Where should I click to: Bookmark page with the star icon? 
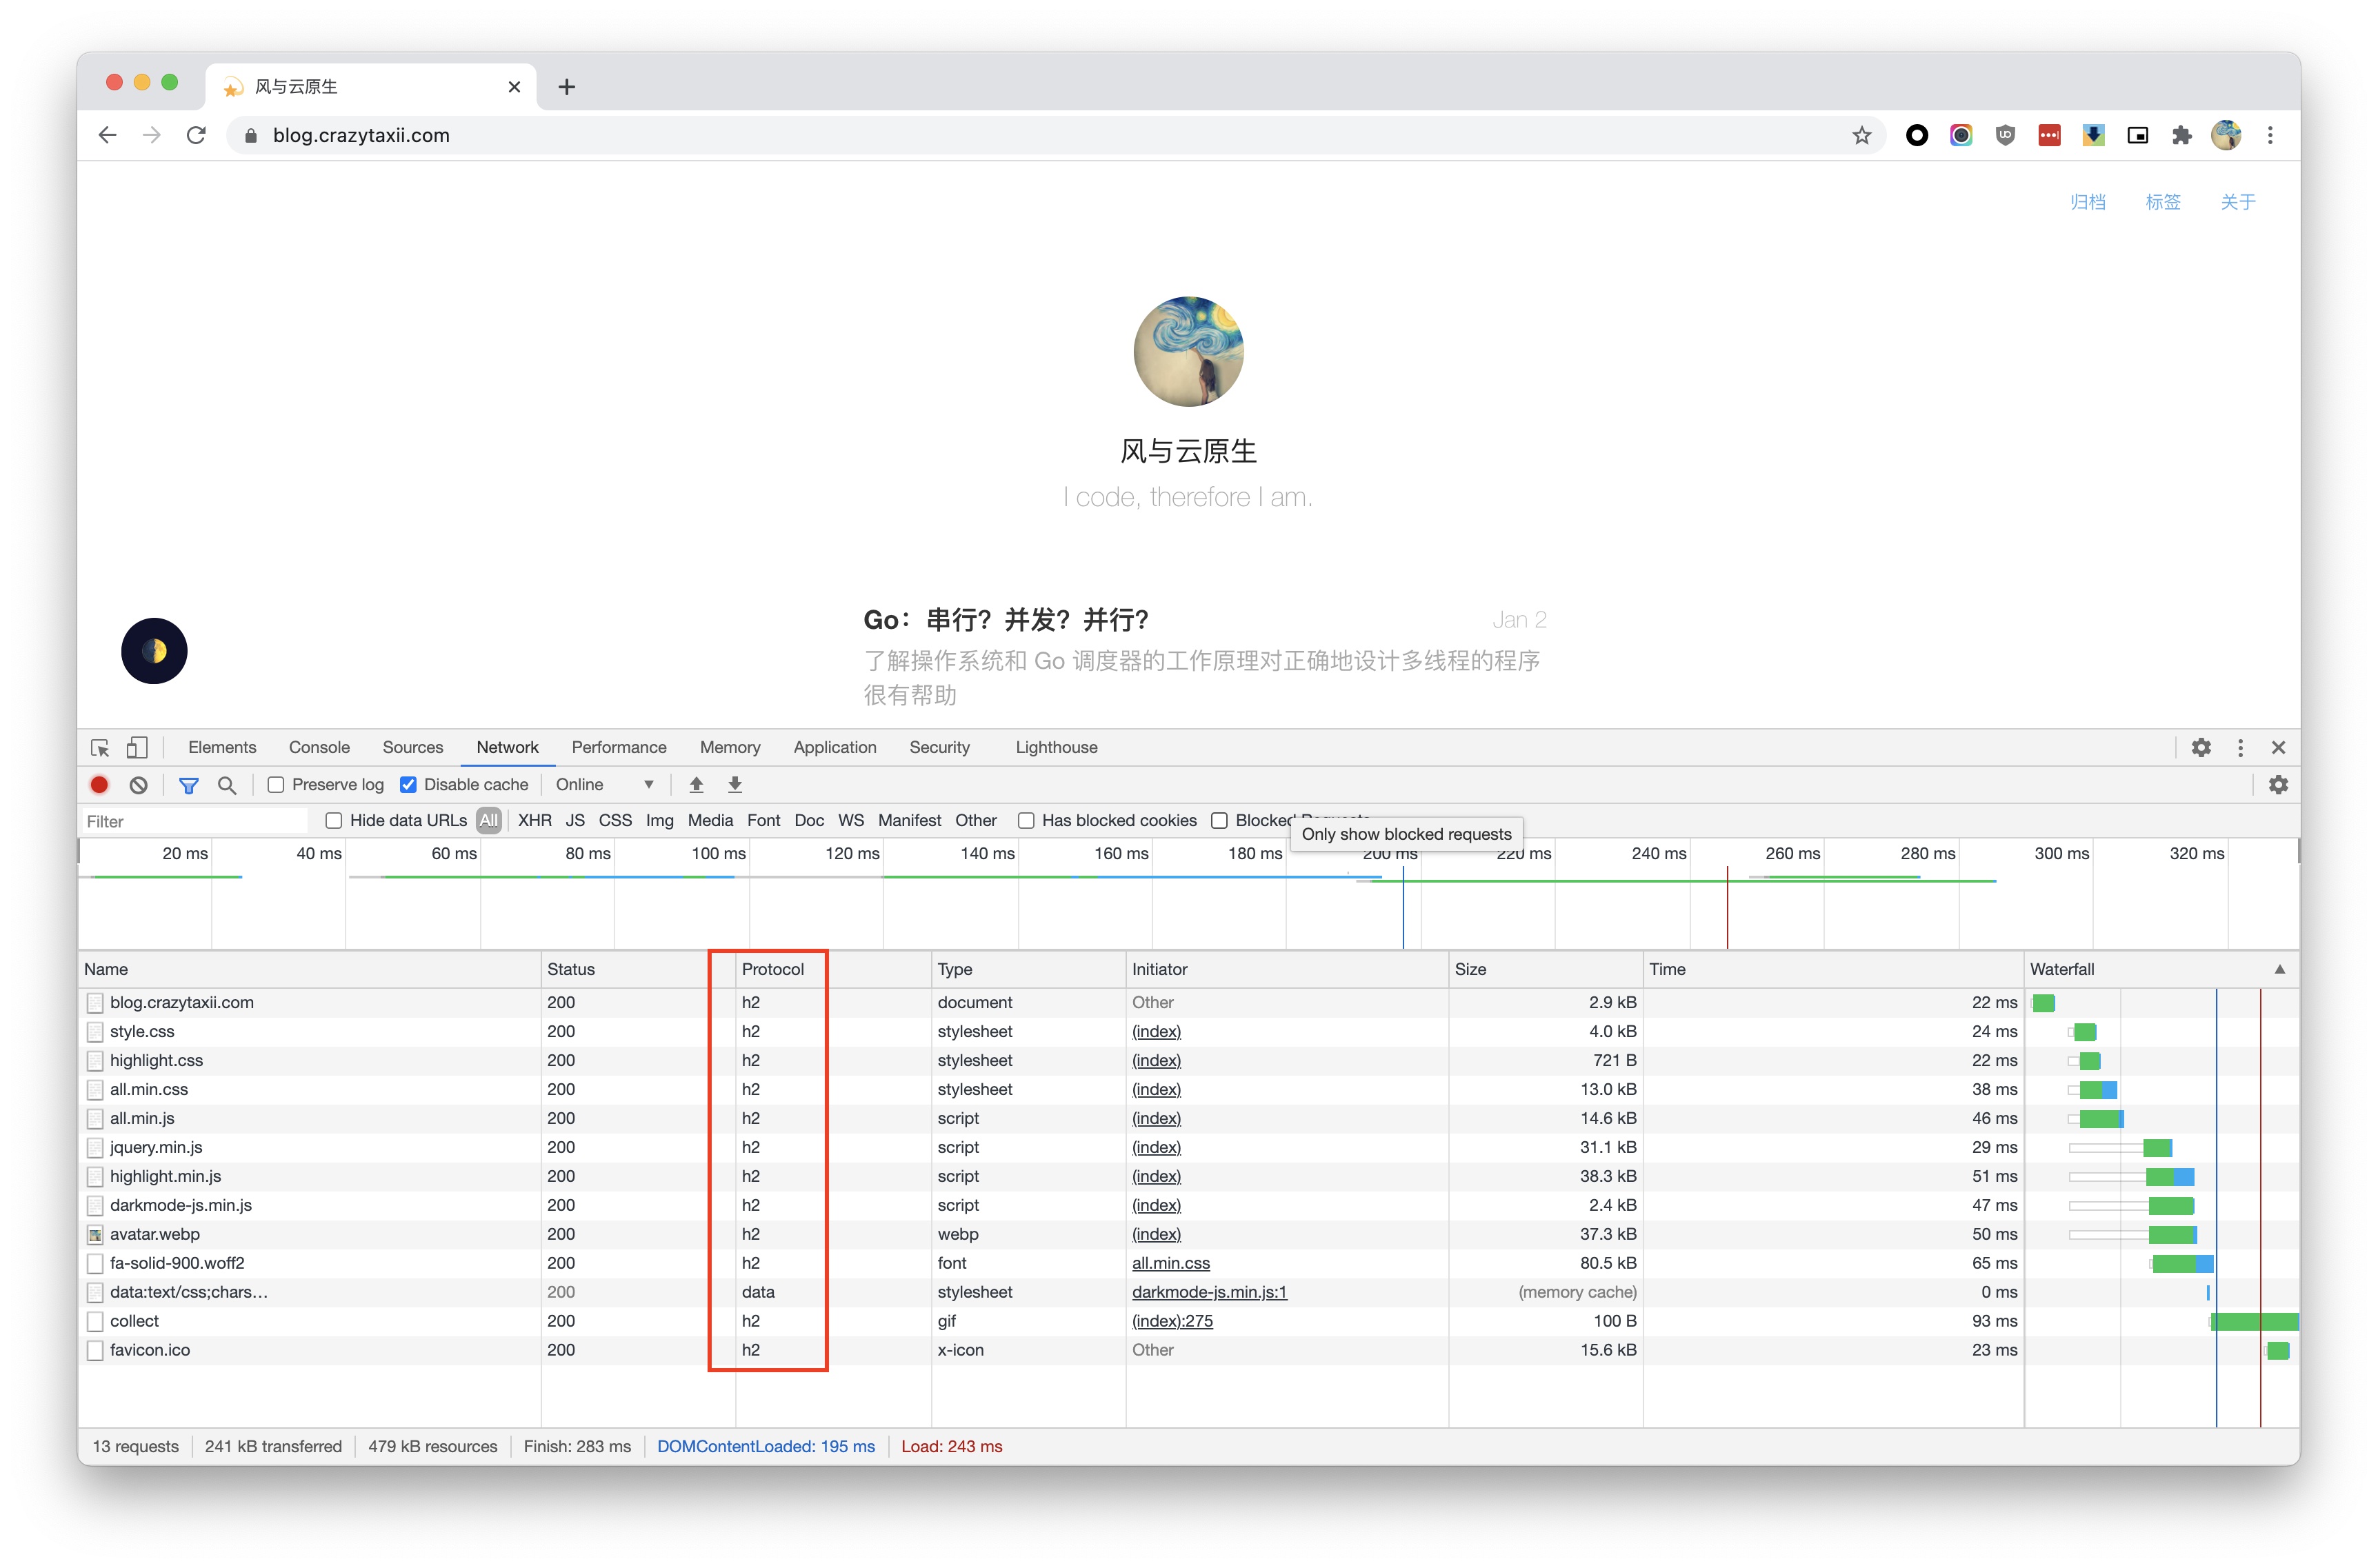tap(1861, 135)
